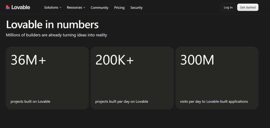Open the Solutions menu
This screenshot has height=128, width=270.
[53, 8]
